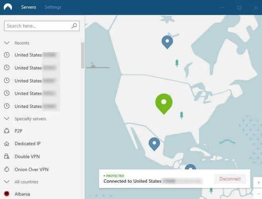
Task: Switch to the Servers tab
Action: pos(29,7)
